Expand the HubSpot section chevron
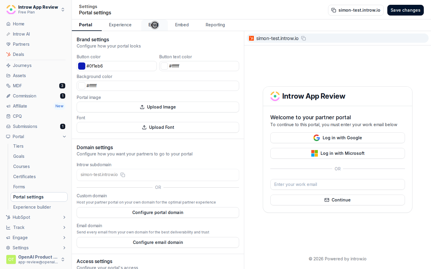The height and width of the screenshot is (269, 431). coord(64,217)
